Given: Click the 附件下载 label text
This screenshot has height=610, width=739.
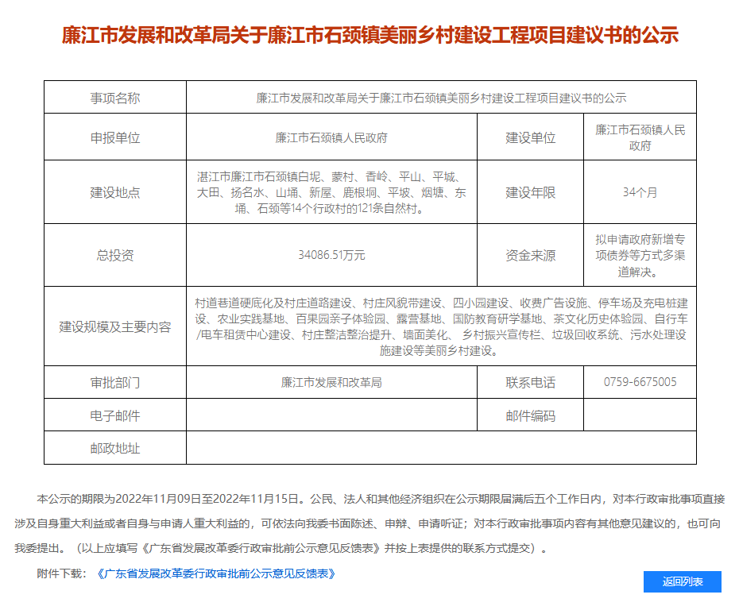Looking at the screenshot, I should (62, 573).
